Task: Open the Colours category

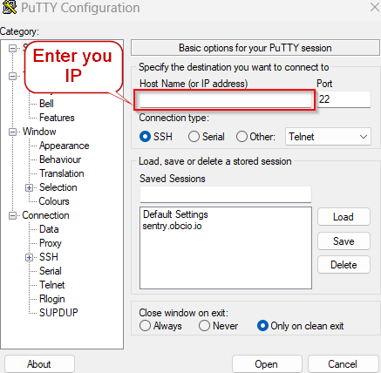Action: pos(54,201)
